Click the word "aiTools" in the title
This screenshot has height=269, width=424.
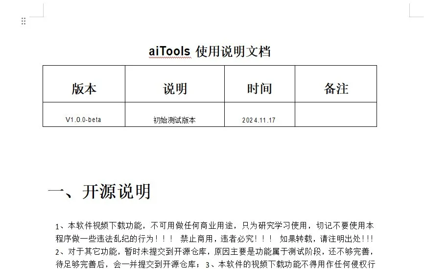(169, 51)
